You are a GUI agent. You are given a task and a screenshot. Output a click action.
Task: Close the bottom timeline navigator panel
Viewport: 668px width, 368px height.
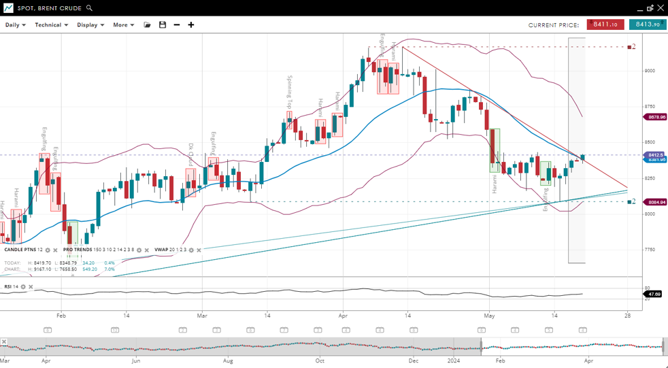3,341
